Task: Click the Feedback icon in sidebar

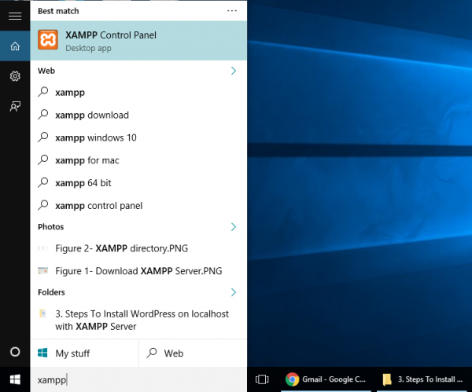Action: tap(15, 106)
